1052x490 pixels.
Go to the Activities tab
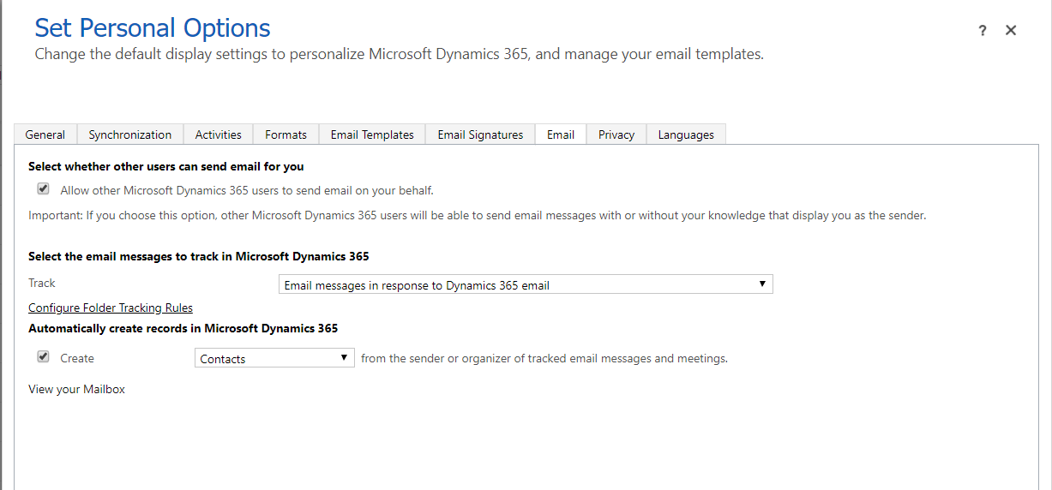click(219, 134)
